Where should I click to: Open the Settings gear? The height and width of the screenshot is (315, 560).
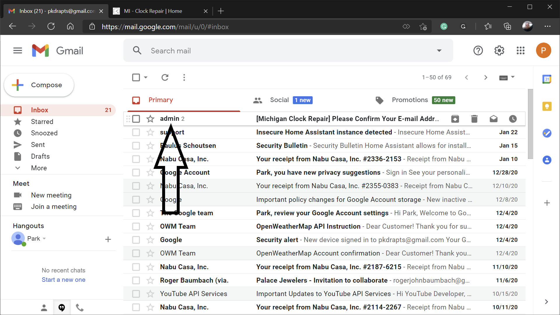[499, 51]
